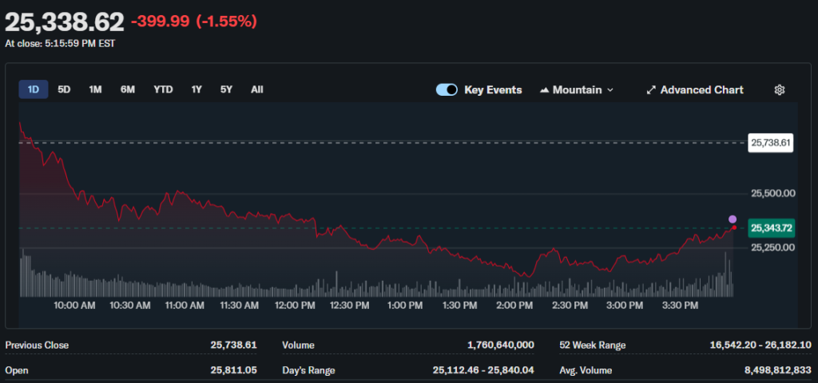Click the Key Events label text

[493, 90]
